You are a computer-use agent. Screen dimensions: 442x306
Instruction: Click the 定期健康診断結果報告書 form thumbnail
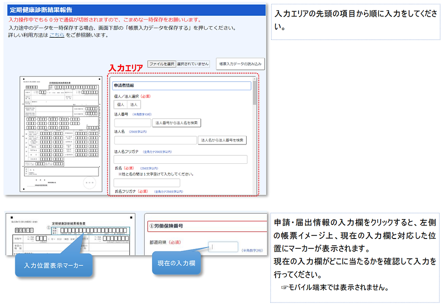pyautogui.click(x=61, y=134)
